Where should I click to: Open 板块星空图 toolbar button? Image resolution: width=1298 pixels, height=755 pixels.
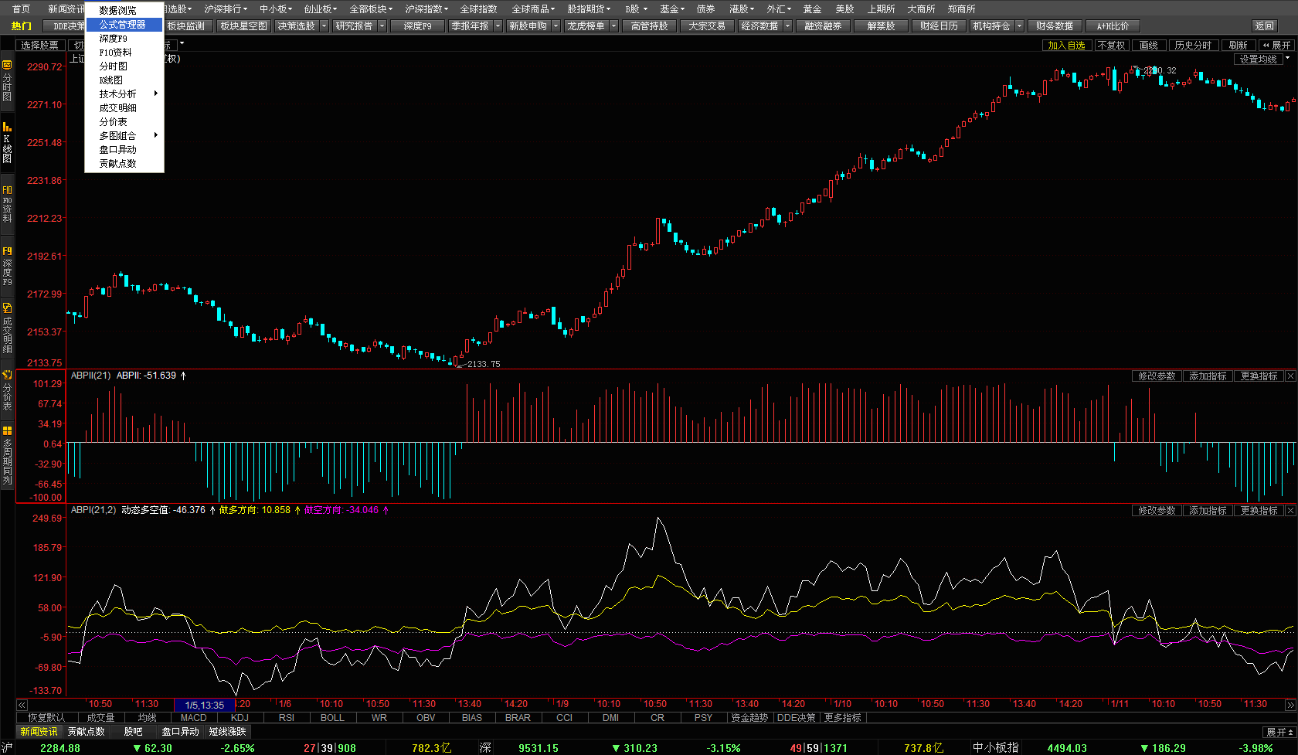tap(243, 26)
